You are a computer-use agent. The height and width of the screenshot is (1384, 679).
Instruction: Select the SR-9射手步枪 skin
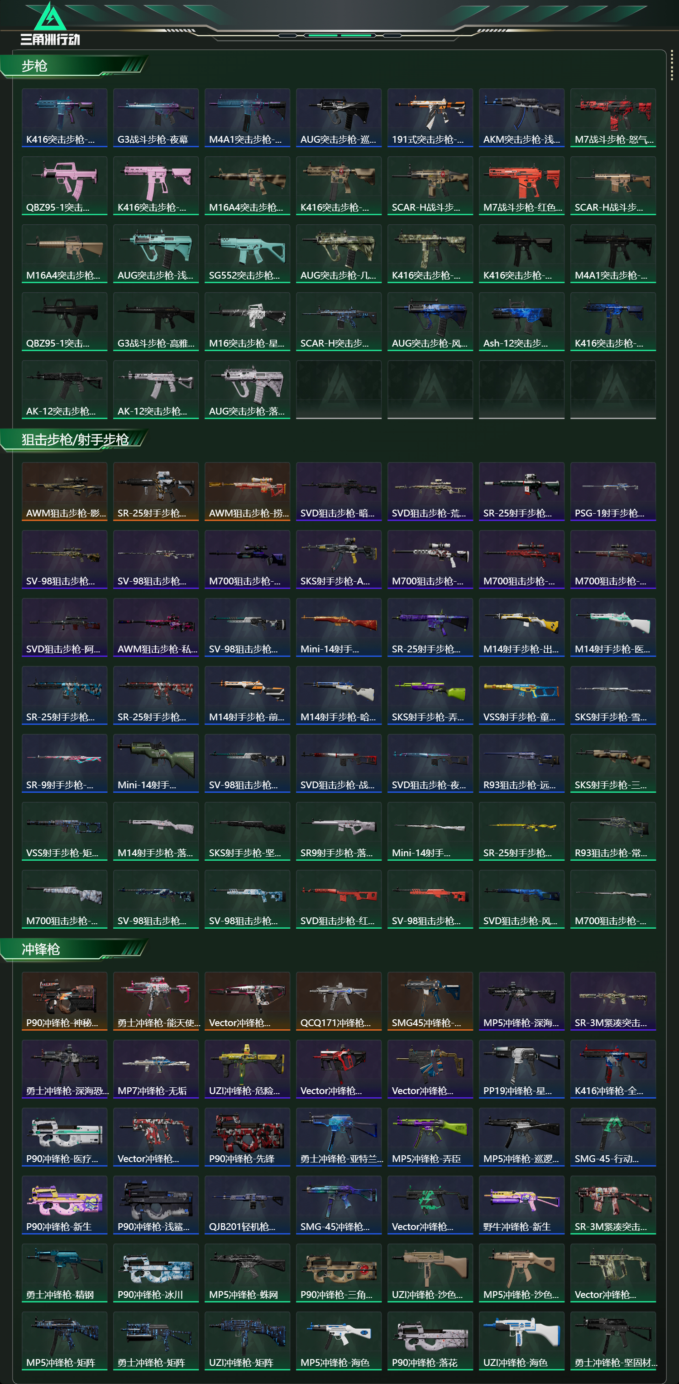point(64,763)
